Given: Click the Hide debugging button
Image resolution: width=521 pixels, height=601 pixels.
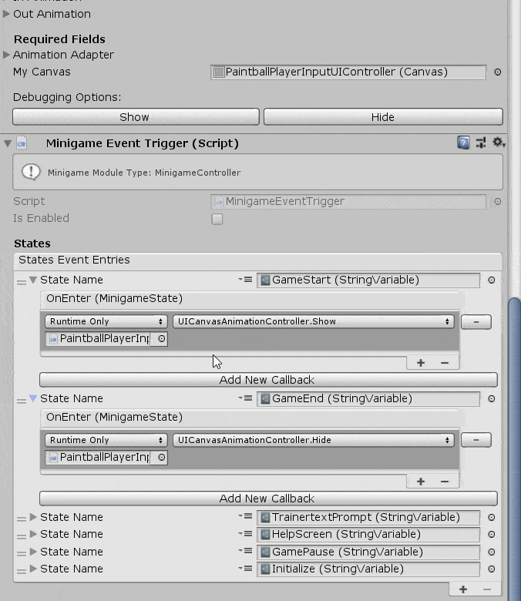Looking at the screenshot, I should coord(383,117).
